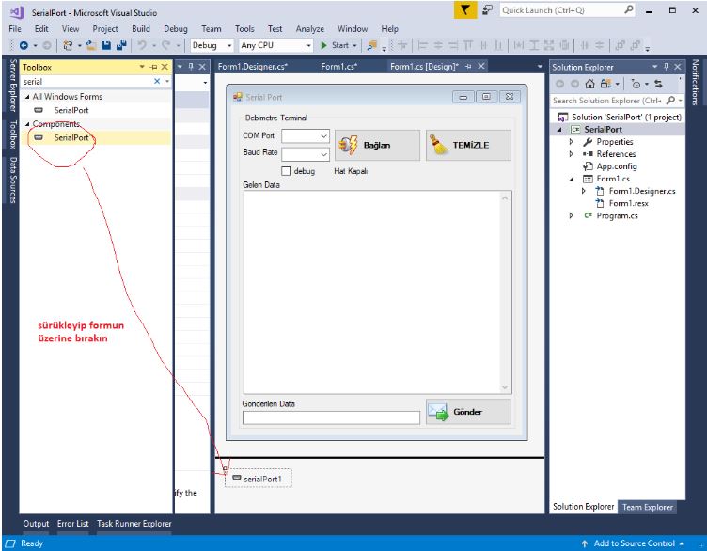Select the serialPort1 component in the tray

click(x=258, y=479)
